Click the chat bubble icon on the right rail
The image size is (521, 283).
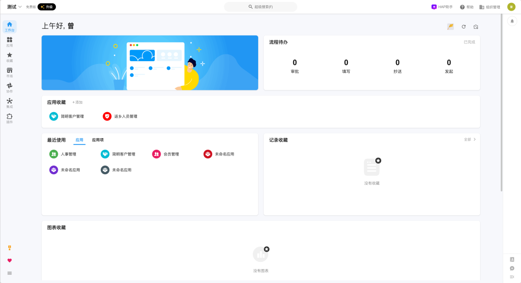[512, 269]
